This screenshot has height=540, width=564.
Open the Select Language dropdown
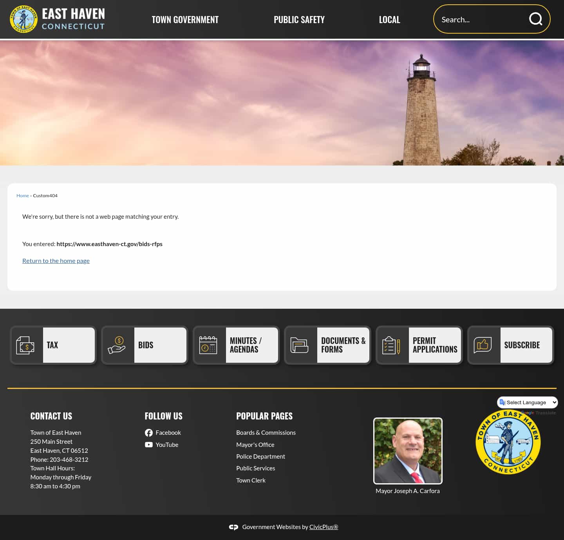527,402
